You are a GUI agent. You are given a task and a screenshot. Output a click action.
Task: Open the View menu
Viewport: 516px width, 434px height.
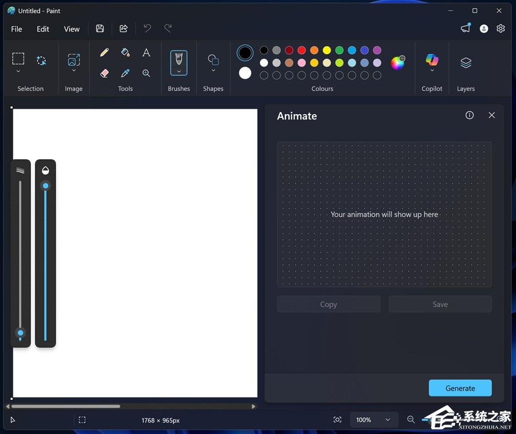point(71,29)
